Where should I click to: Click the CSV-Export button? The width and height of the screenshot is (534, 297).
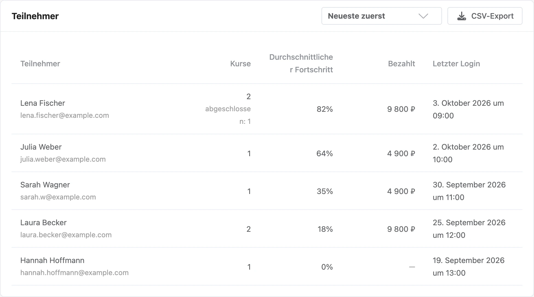(485, 16)
